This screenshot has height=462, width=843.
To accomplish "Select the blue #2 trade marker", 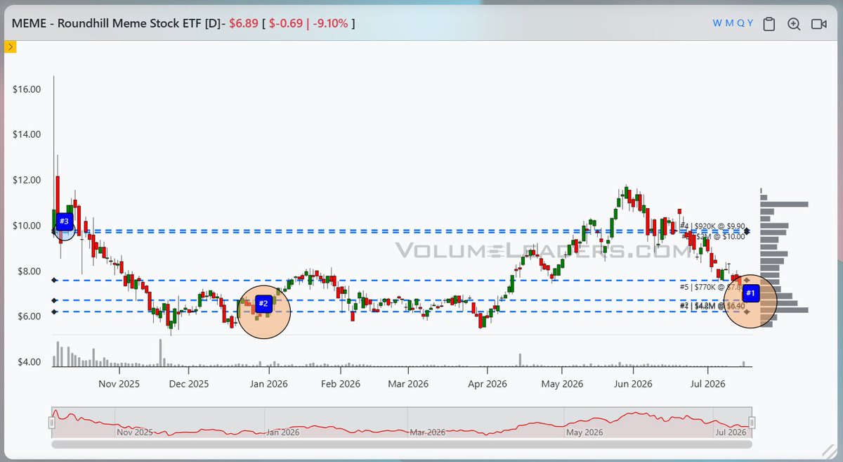I will coord(263,304).
